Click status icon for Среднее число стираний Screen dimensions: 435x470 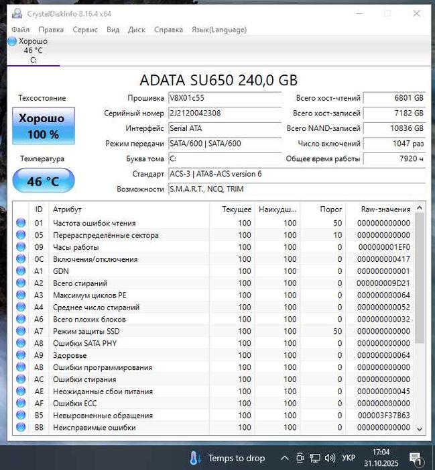click(x=21, y=307)
